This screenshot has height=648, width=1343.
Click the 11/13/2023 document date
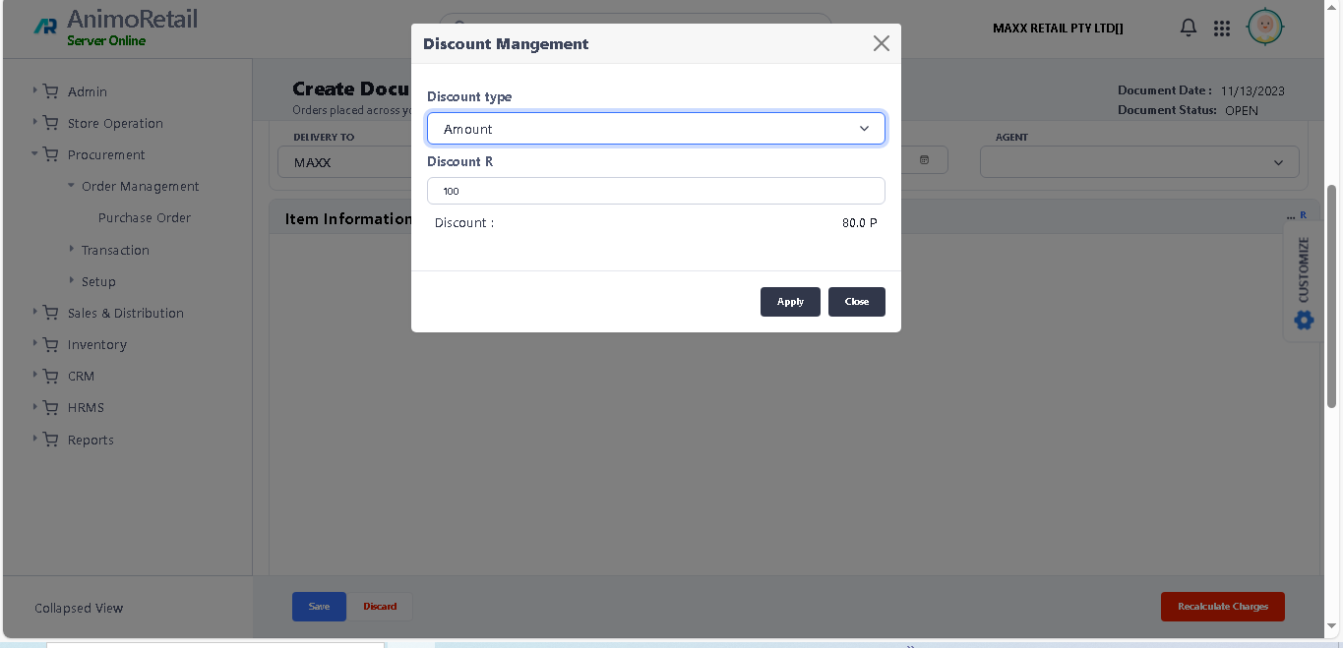pos(1252,90)
